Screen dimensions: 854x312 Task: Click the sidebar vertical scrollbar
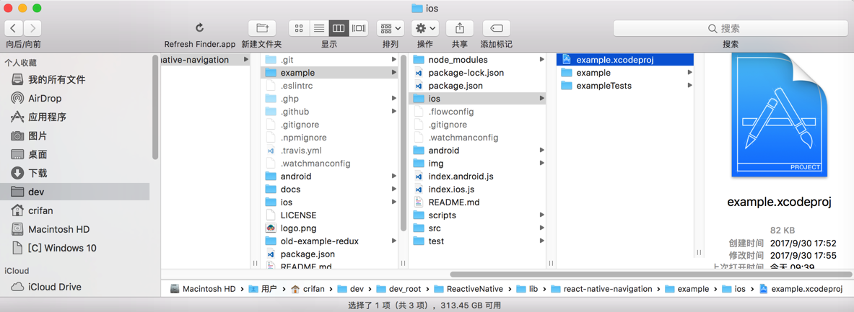[x=155, y=107]
